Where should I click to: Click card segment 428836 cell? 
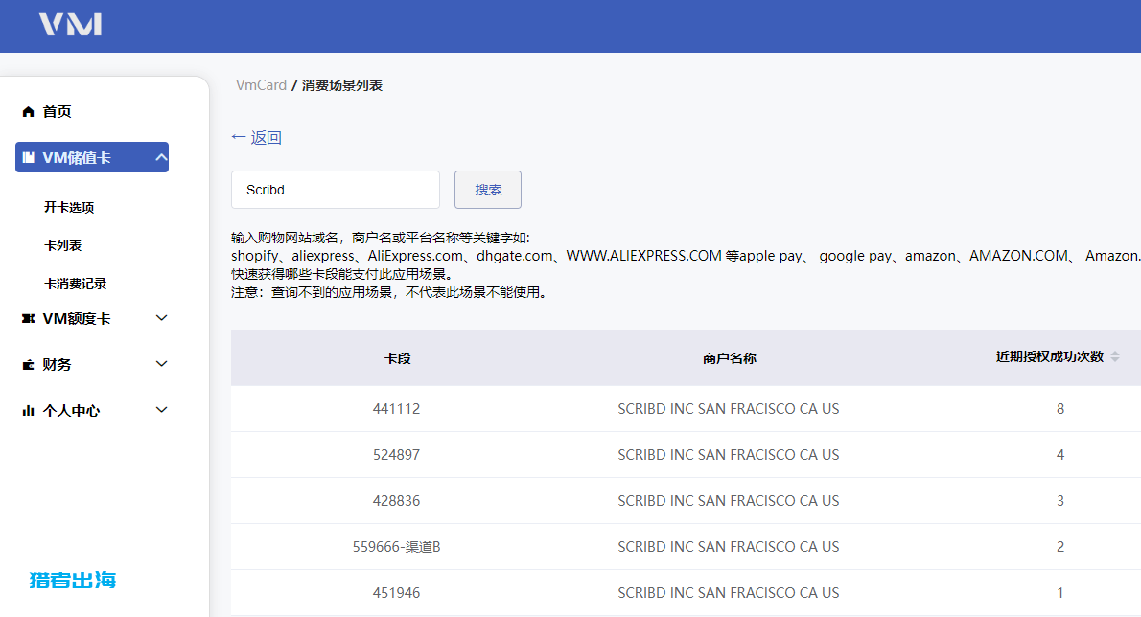click(x=397, y=501)
